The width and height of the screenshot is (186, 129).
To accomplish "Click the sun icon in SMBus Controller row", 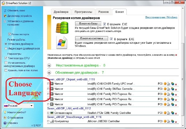I will [x=165, y=89].
